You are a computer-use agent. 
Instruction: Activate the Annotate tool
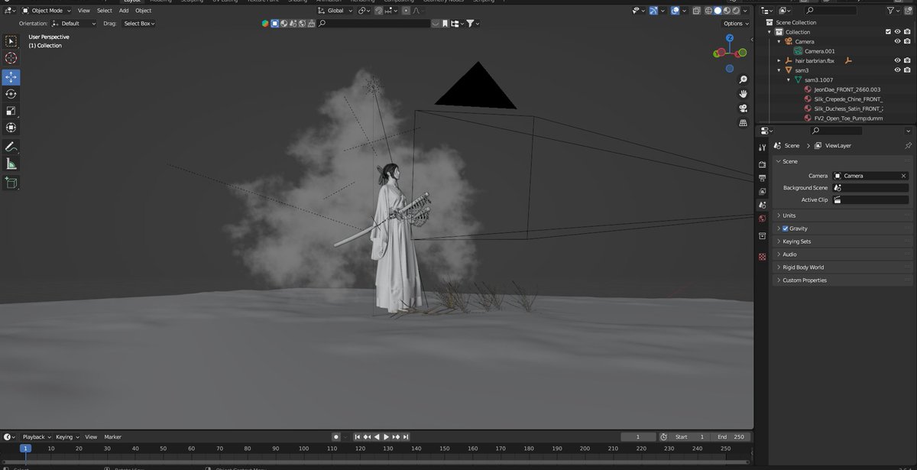pyautogui.click(x=11, y=147)
